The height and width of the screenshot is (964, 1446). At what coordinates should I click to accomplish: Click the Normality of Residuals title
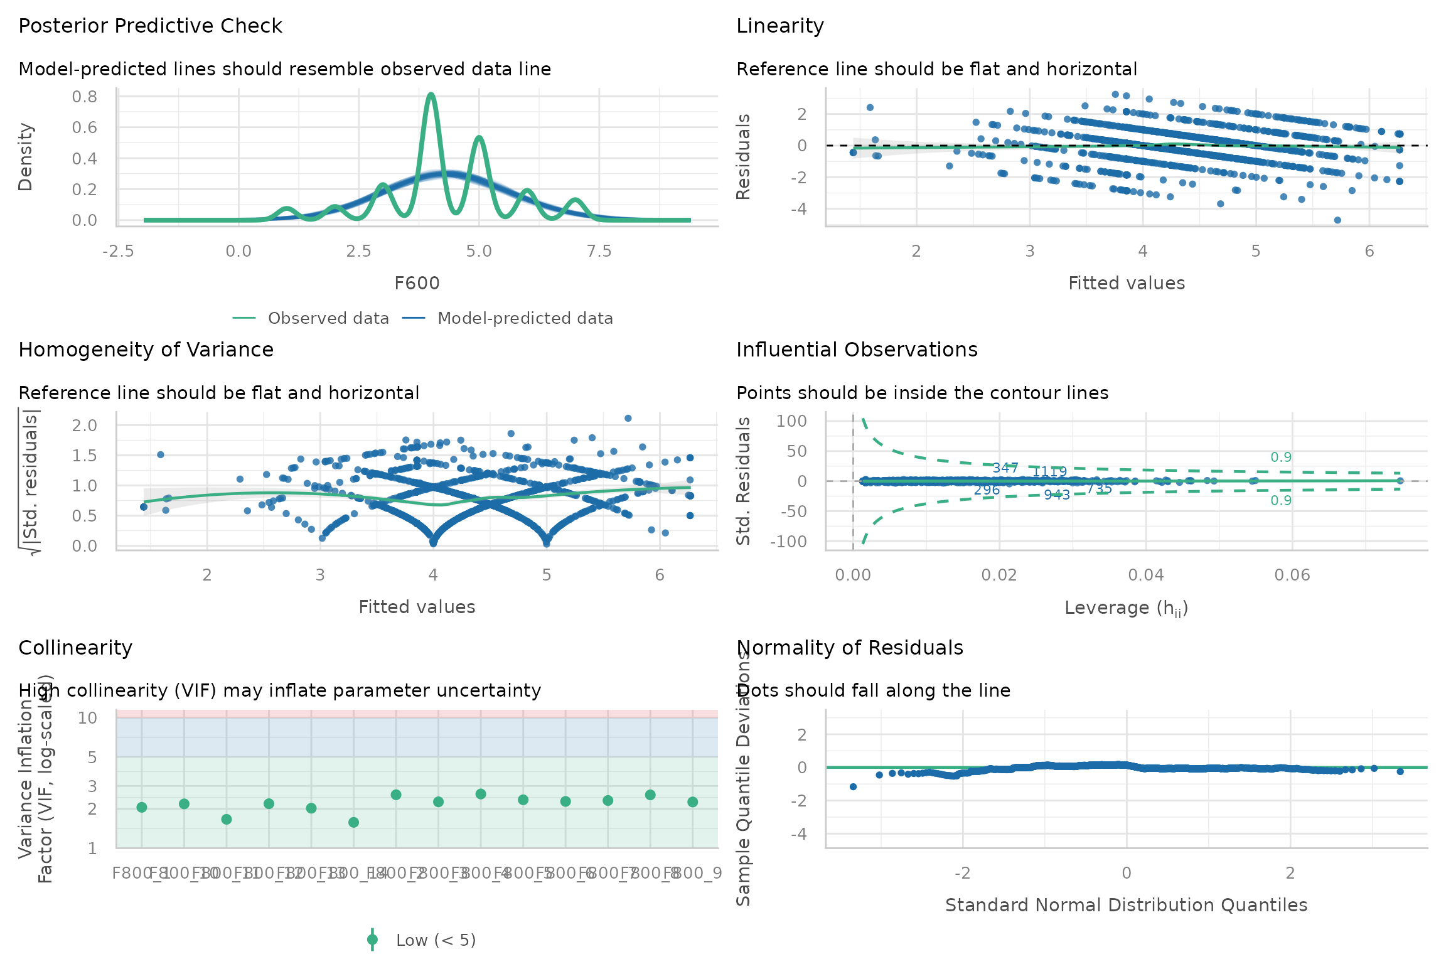pyautogui.click(x=850, y=648)
